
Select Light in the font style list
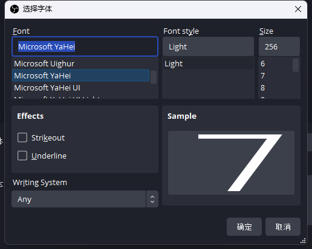(x=208, y=64)
